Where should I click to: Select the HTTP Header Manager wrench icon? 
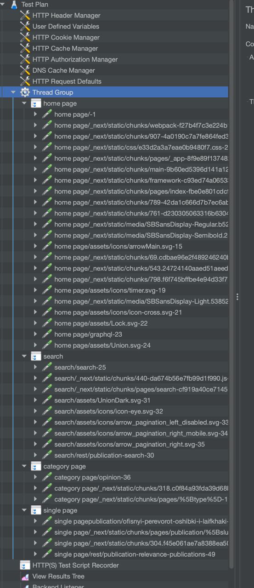click(25, 15)
